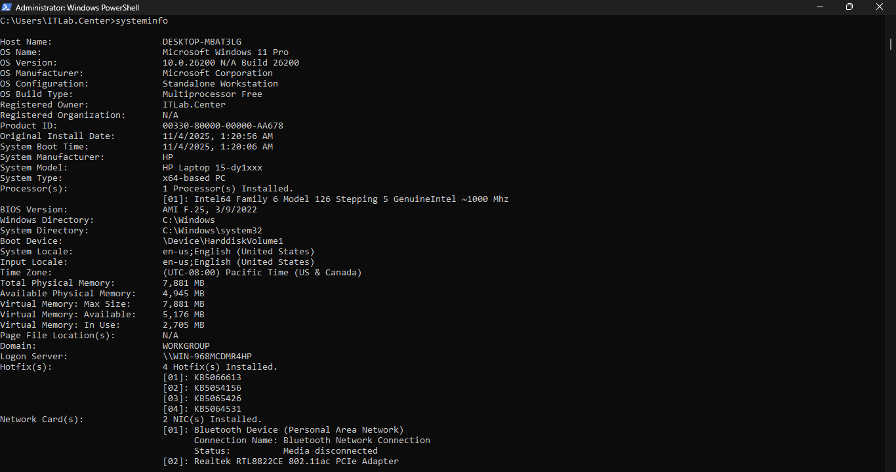The height and width of the screenshot is (472, 896).
Task: Minimize the PowerShell window
Action: point(819,7)
